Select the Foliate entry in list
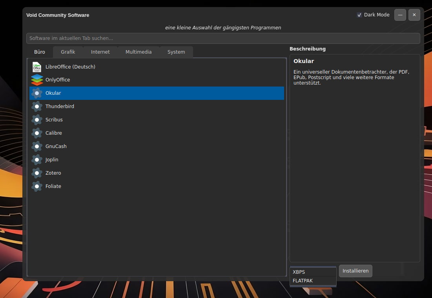 point(53,186)
